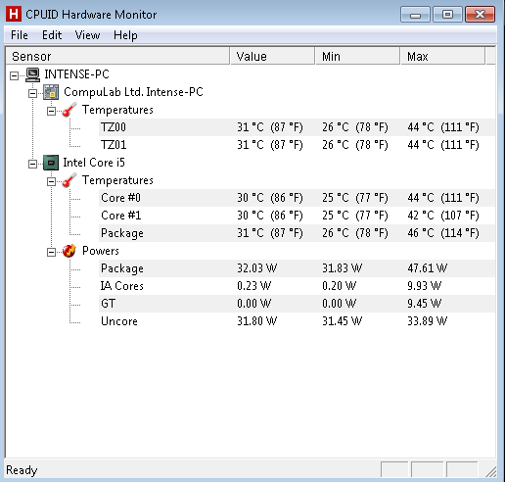
Task: Click the INTENSE-PC computer icon
Action: (x=33, y=74)
